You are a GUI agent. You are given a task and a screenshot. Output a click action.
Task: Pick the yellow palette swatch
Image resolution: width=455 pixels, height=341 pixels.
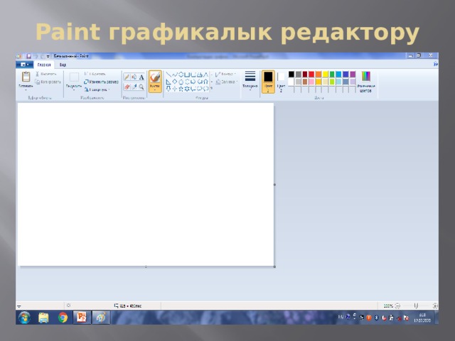[326, 74]
